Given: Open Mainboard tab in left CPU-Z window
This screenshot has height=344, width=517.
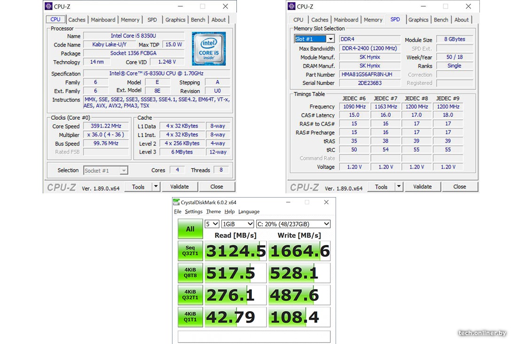Looking at the screenshot, I should point(103,20).
